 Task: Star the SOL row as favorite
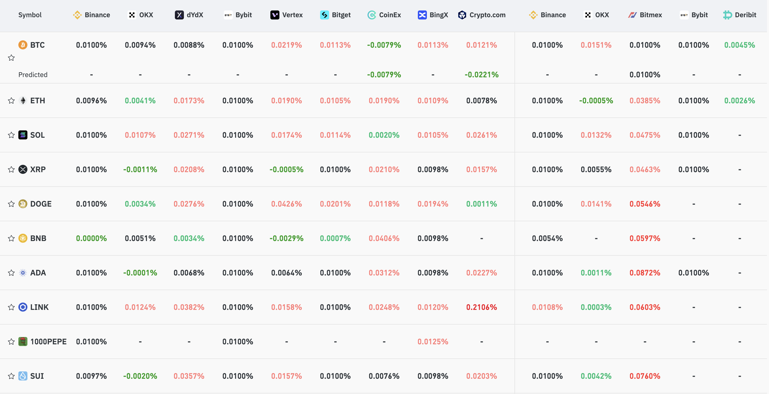coord(11,135)
